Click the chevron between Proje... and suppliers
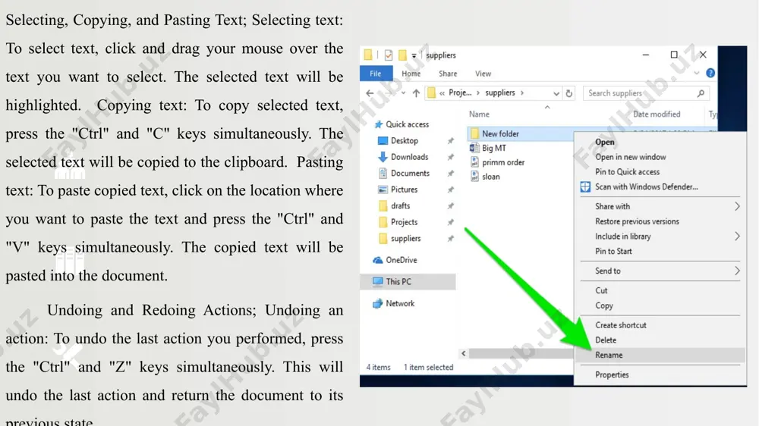Image resolution: width=759 pixels, height=426 pixels. point(478,92)
